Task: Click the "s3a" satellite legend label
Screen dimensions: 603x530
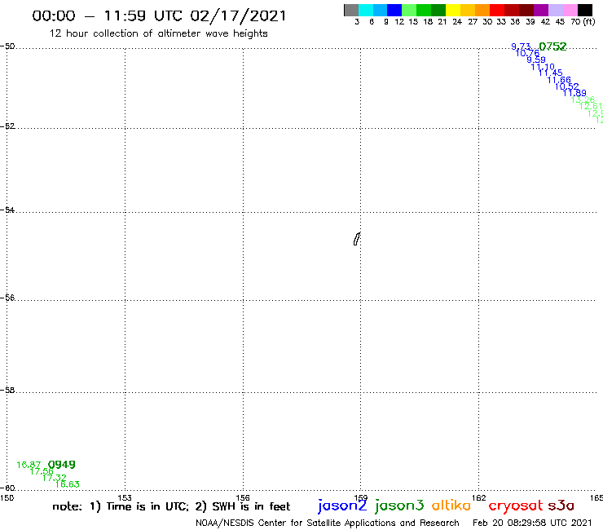Action: 561,506
